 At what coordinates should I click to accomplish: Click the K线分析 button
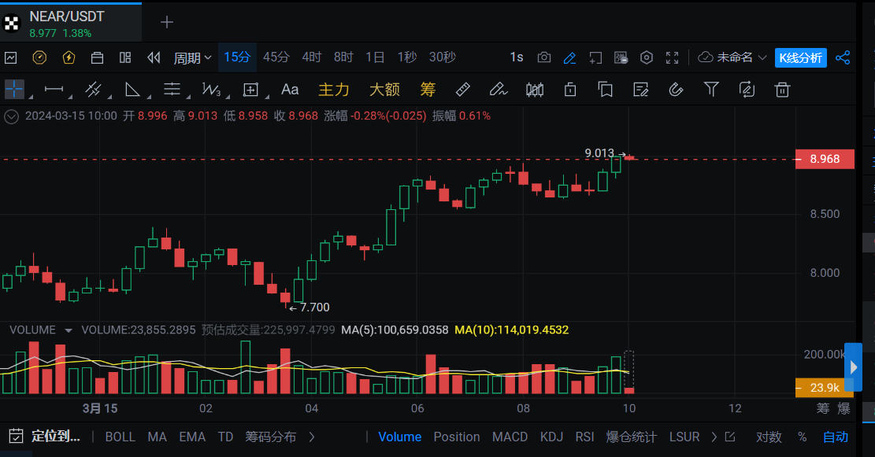point(800,57)
